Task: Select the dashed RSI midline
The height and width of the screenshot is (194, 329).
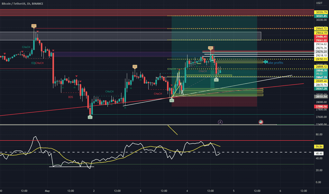Action: (157, 152)
